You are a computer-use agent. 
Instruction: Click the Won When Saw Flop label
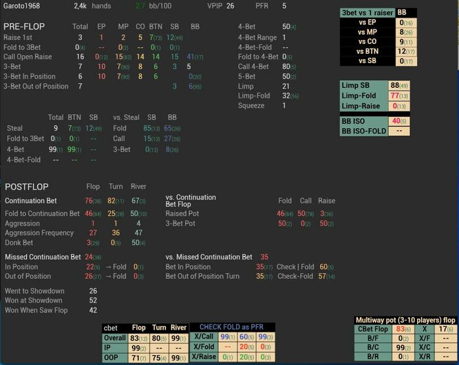tap(36, 311)
